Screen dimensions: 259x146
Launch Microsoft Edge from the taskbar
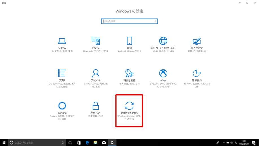(x=87, y=143)
